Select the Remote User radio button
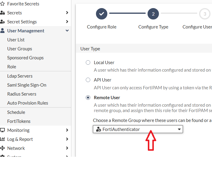This screenshot has height=172, width=212. click(x=88, y=98)
